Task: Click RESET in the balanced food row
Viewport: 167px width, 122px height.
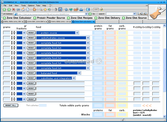Action: click(x=31, y=73)
